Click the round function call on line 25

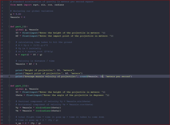[91, 77]
